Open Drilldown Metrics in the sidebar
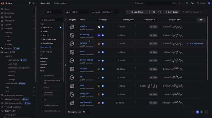 (x=8, y=32)
